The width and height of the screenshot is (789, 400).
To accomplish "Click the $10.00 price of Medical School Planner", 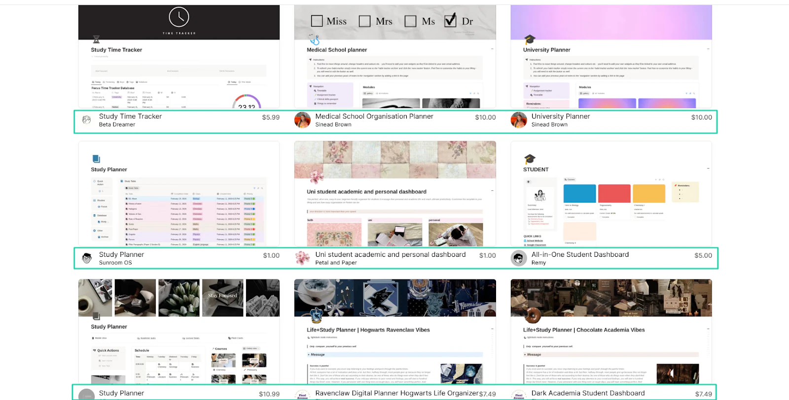I will pos(485,117).
